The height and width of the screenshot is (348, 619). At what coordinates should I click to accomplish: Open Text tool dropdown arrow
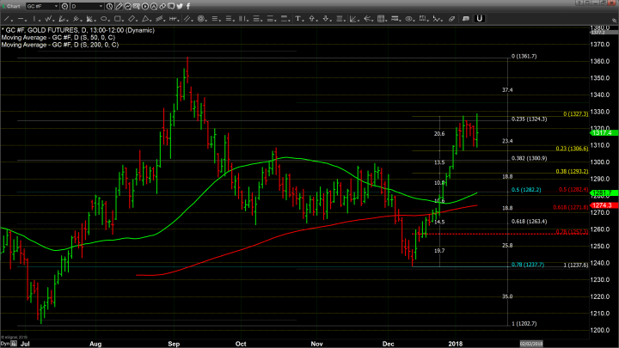coord(303,21)
